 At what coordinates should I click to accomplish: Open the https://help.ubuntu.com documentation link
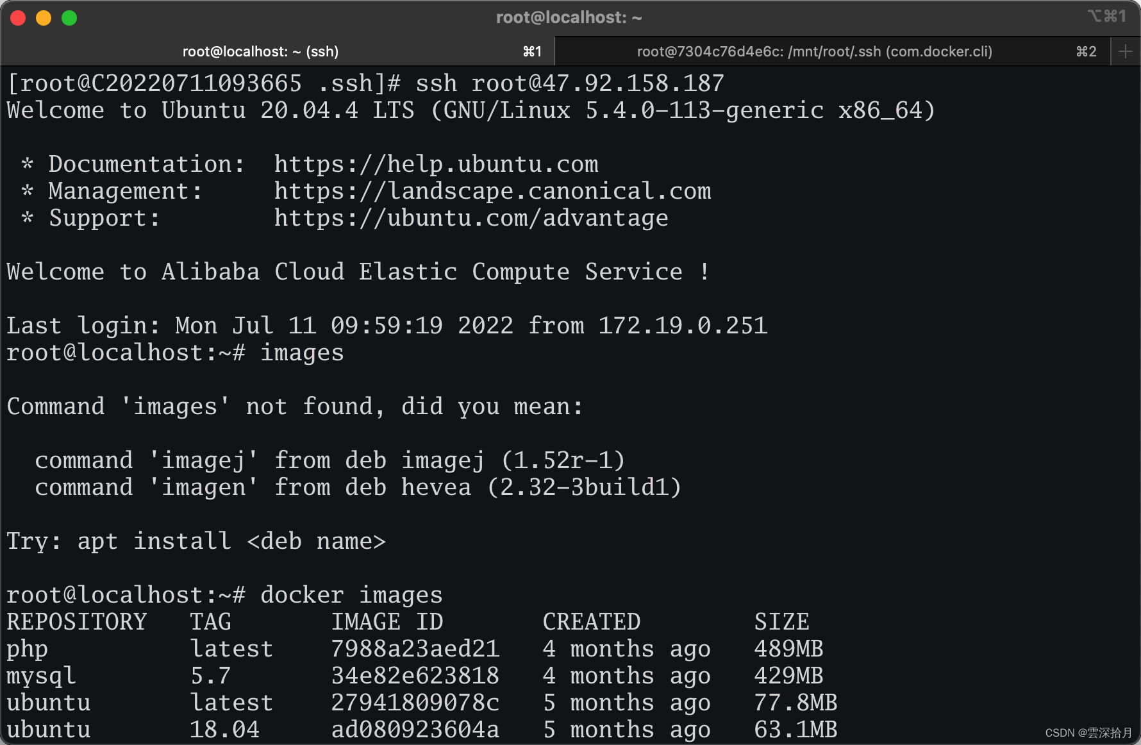point(436,163)
